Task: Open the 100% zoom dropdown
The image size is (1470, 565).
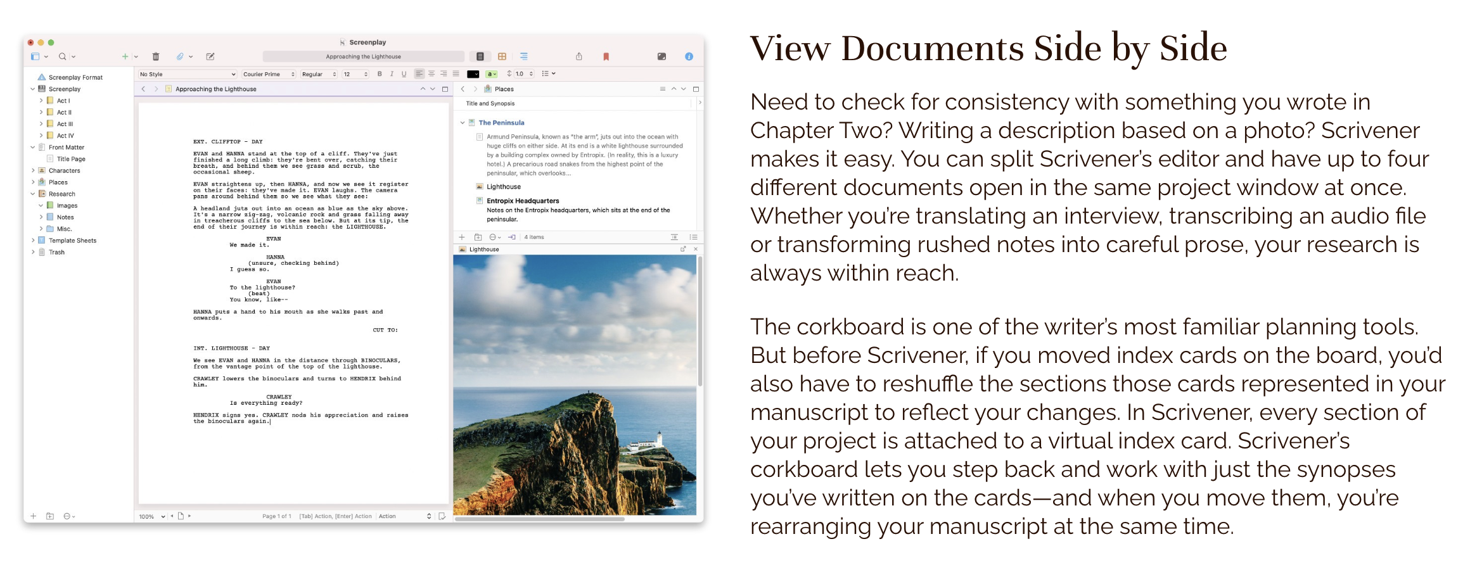Action: click(152, 517)
